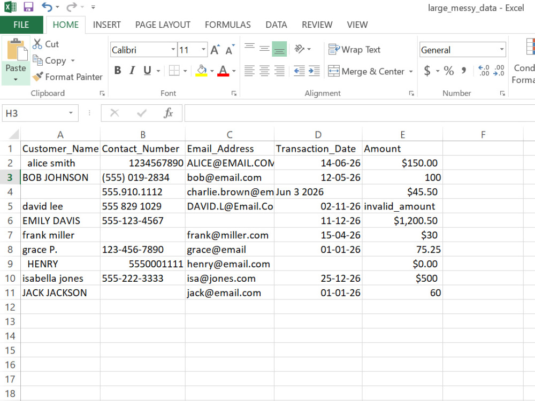Switch to REVIEW tab
Screen dimensions: 535x401
(x=317, y=25)
